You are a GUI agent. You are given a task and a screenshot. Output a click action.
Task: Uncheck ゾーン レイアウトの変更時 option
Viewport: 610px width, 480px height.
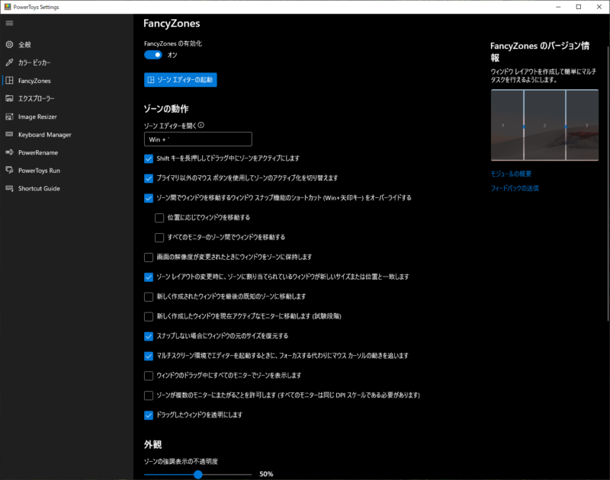tap(149, 277)
